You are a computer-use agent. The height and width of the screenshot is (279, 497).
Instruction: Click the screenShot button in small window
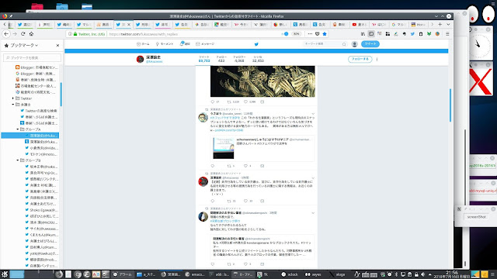pos(476,217)
